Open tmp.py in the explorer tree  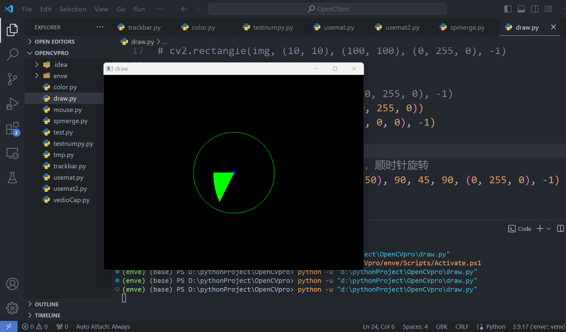(x=64, y=155)
